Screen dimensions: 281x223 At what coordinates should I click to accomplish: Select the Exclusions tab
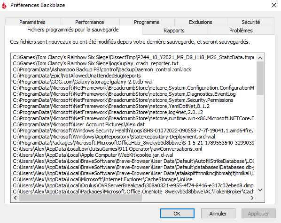click(201, 22)
